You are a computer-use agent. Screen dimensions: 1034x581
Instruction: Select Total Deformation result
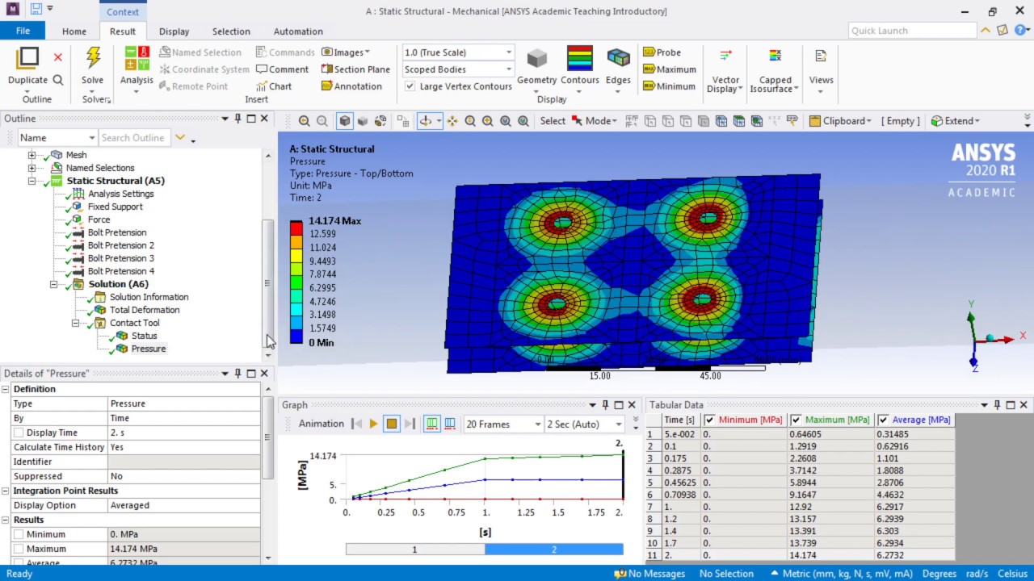coord(145,310)
